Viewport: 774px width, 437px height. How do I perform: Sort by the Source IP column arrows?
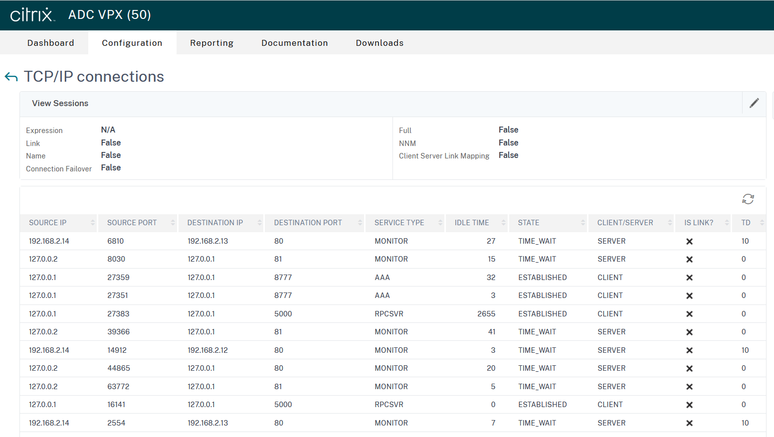(93, 223)
